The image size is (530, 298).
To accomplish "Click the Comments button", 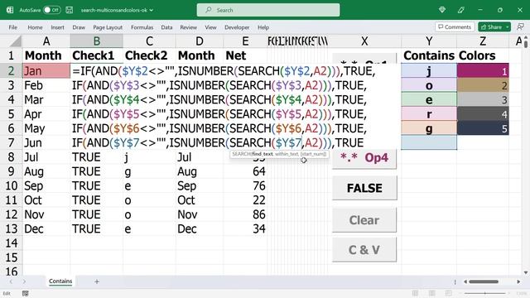I will point(455,26).
